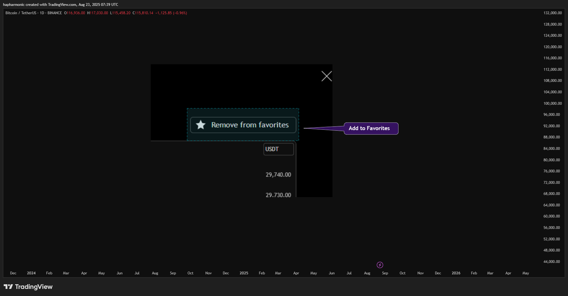Click the 116,000.00 price axis label
This screenshot has height=296, width=568.
553,58
